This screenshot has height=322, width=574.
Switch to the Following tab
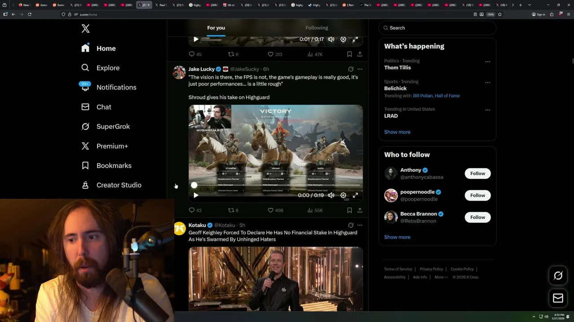coord(317,28)
